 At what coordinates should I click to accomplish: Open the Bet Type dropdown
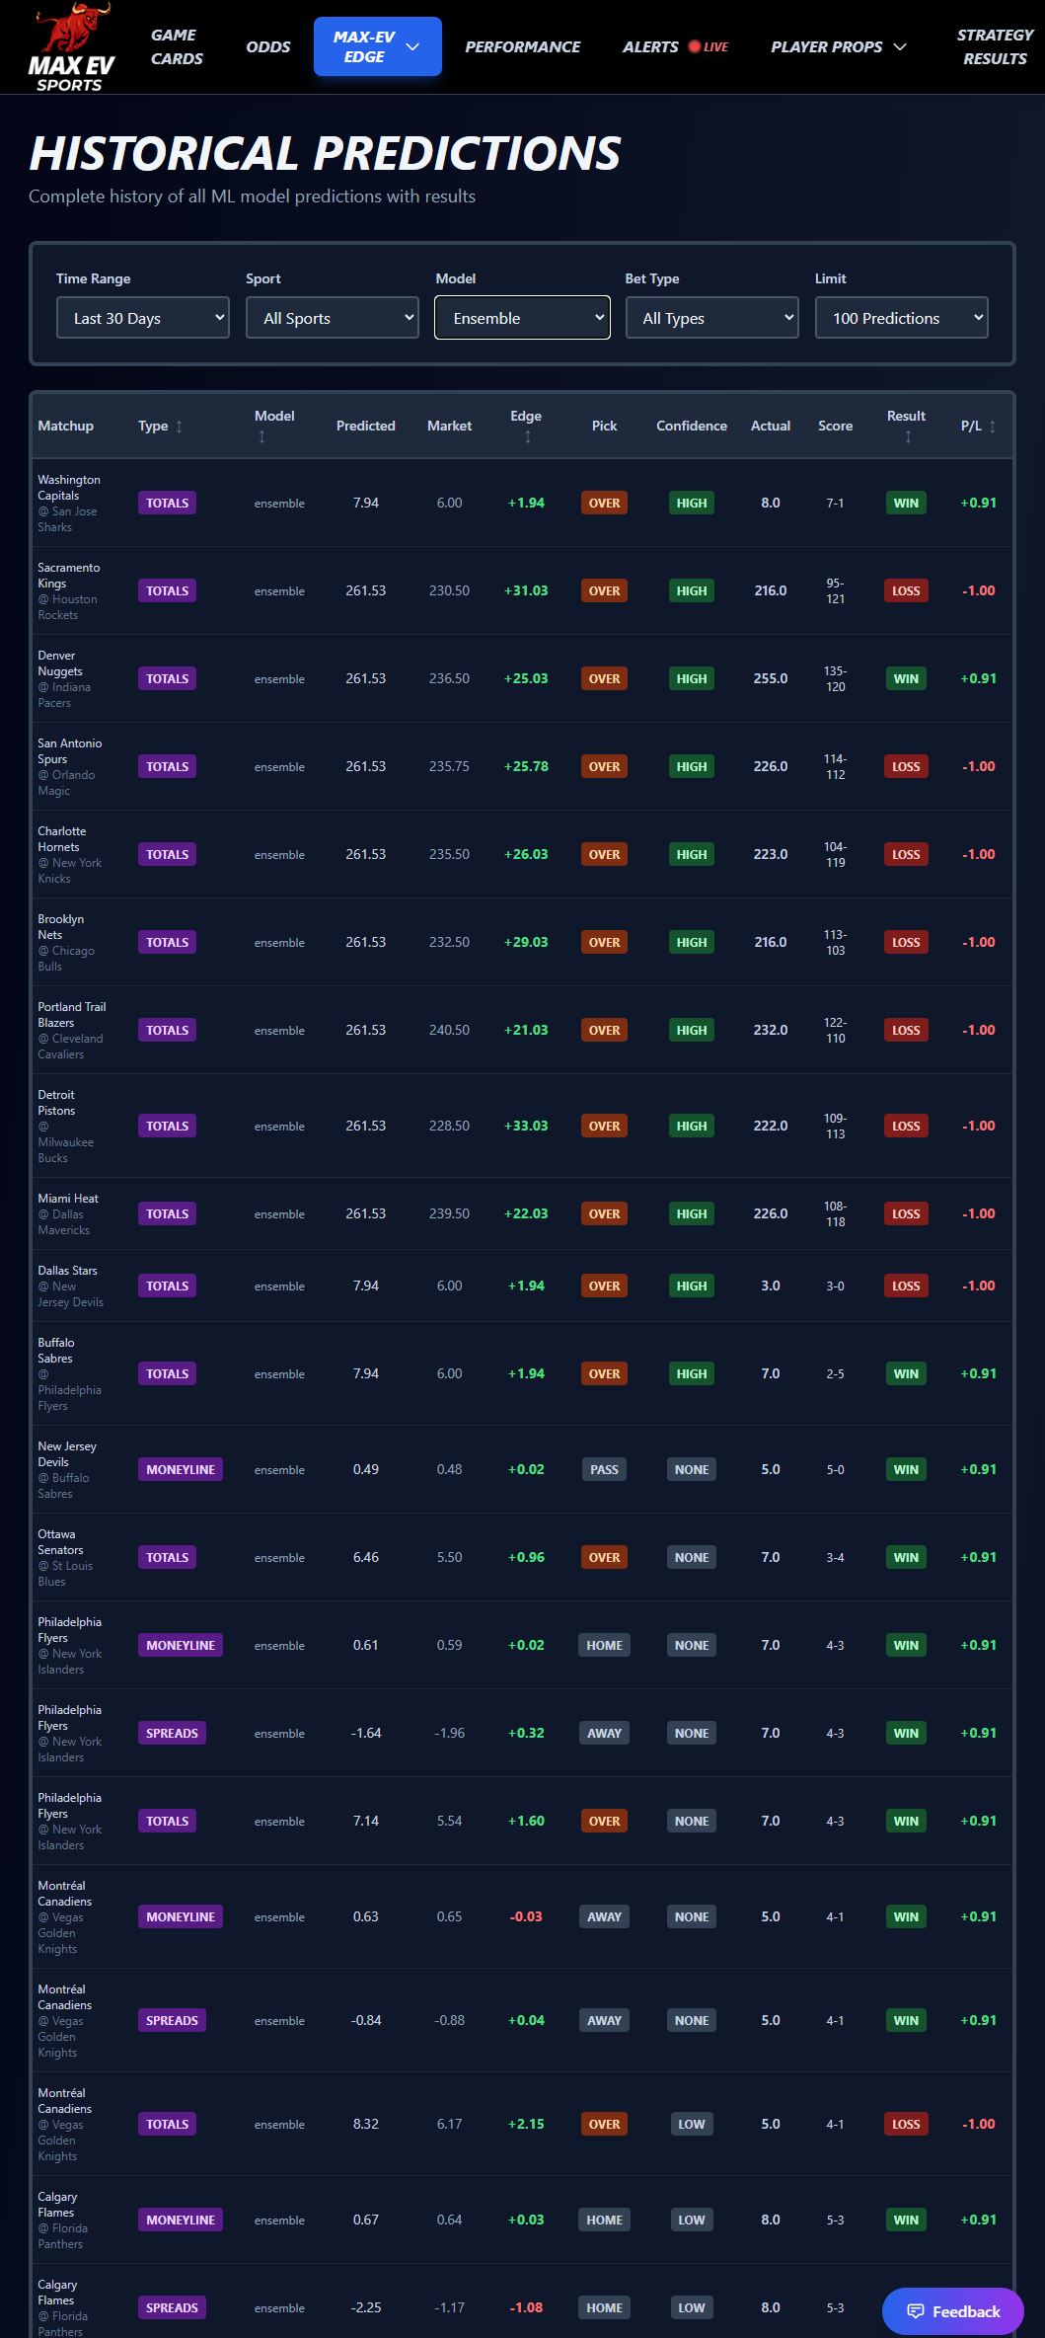pos(711,318)
